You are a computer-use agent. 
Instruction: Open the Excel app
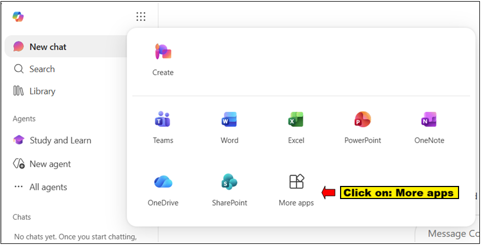coord(296,127)
